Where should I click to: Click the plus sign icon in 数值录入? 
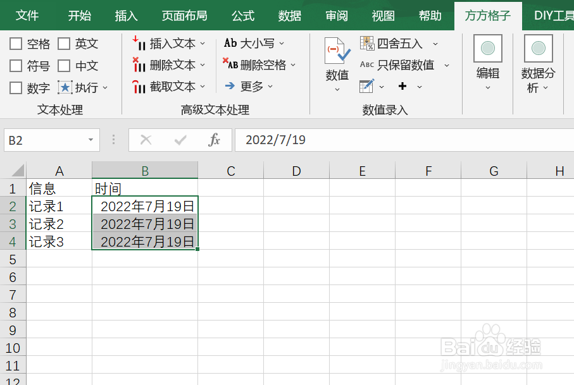pos(402,86)
